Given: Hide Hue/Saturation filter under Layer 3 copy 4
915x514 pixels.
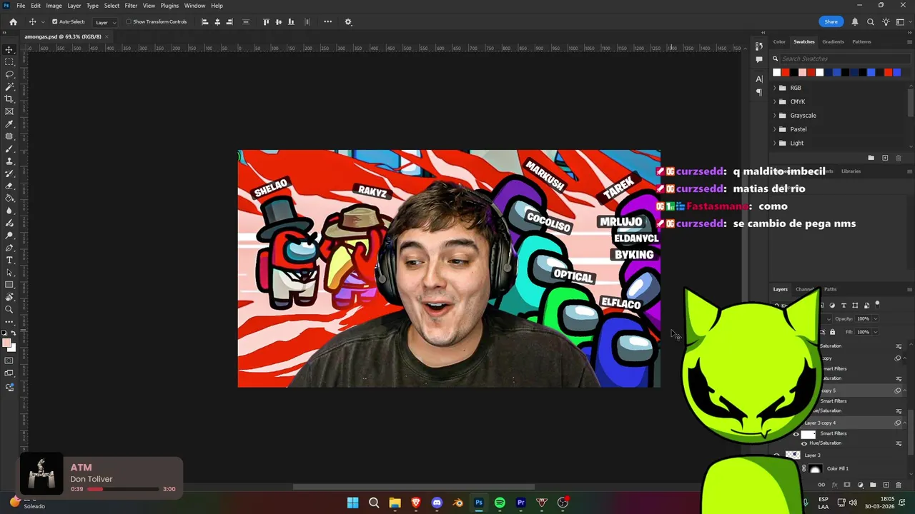Looking at the screenshot, I should tap(804, 443).
